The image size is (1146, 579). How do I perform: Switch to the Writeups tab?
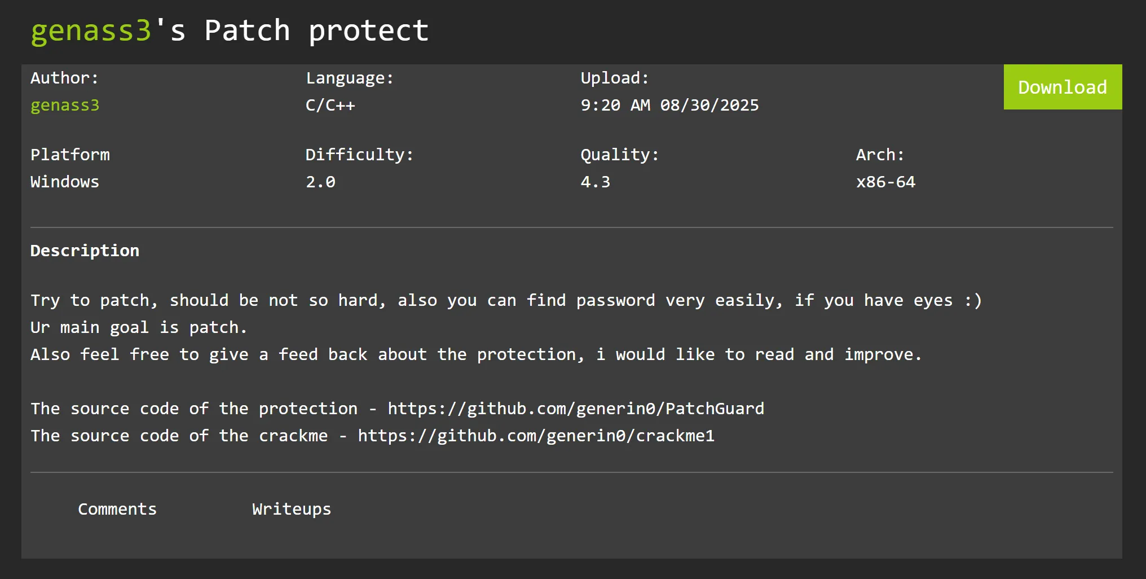point(292,509)
